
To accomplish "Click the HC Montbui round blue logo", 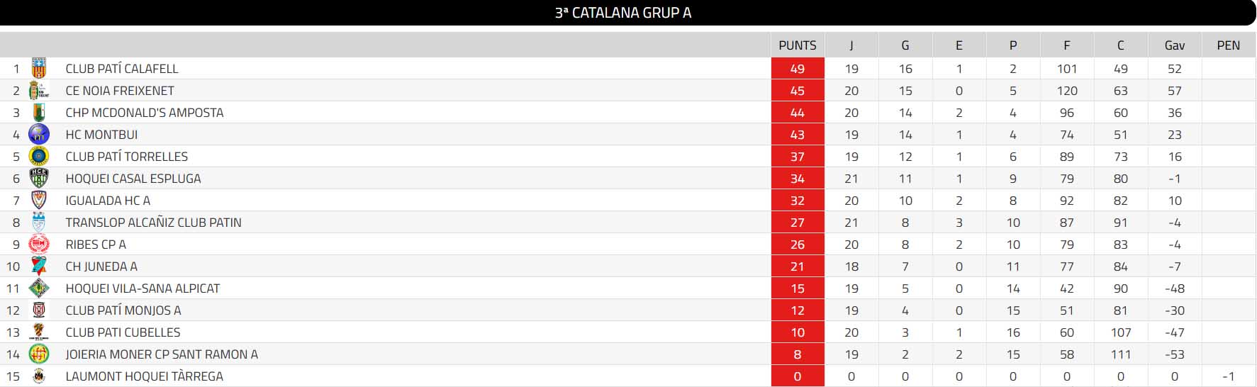I will pyautogui.click(x=39, y=135).
